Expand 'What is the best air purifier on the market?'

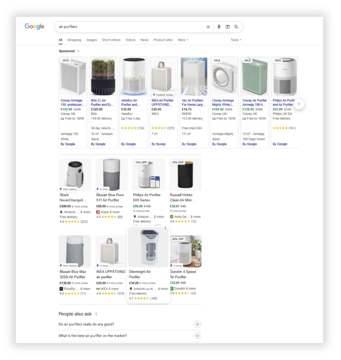197,336
